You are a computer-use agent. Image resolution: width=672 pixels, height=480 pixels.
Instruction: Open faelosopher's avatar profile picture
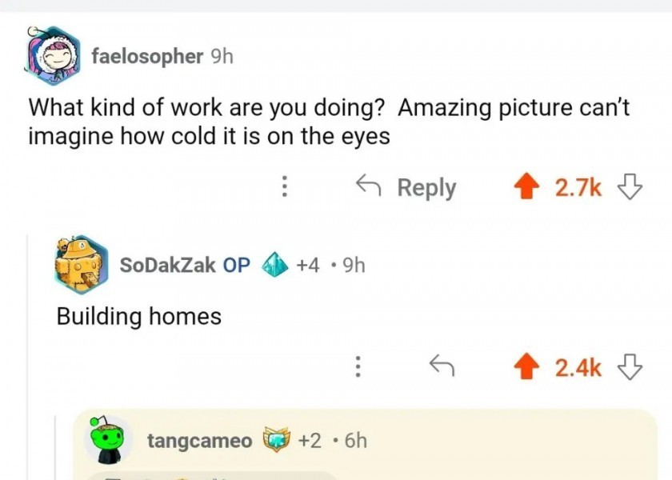point(53,55)
